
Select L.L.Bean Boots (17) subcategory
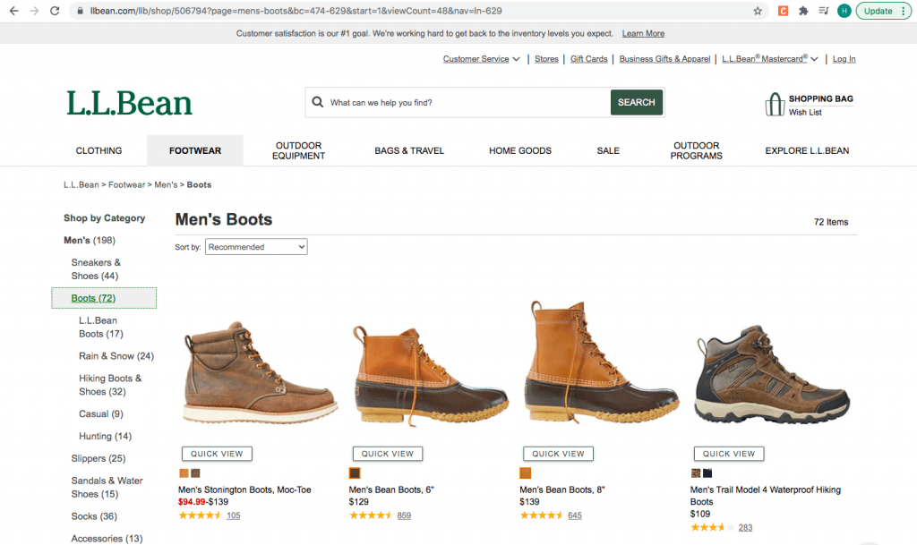pyautogui.click(x=100, y=328)
